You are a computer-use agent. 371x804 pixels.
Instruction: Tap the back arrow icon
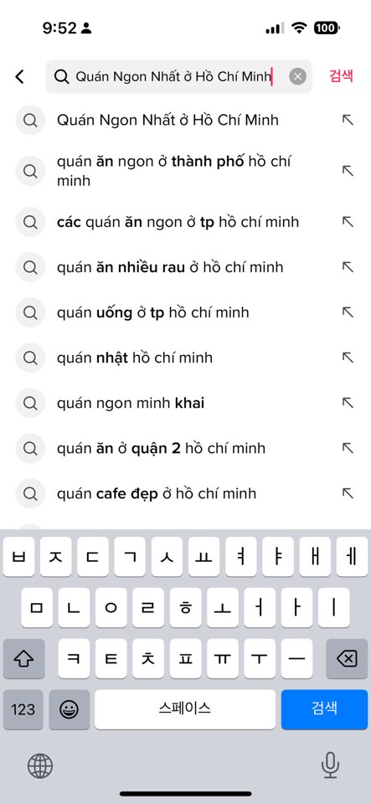[19, 77]
